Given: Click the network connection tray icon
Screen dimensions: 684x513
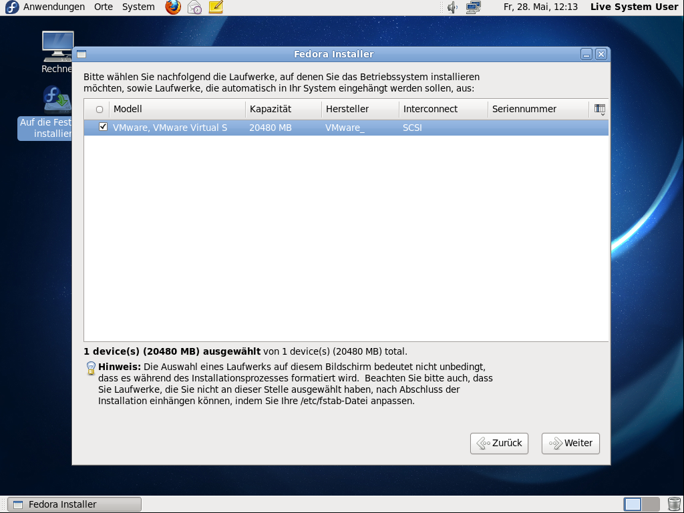Looking at the screenshot, I should pos(474,7).
